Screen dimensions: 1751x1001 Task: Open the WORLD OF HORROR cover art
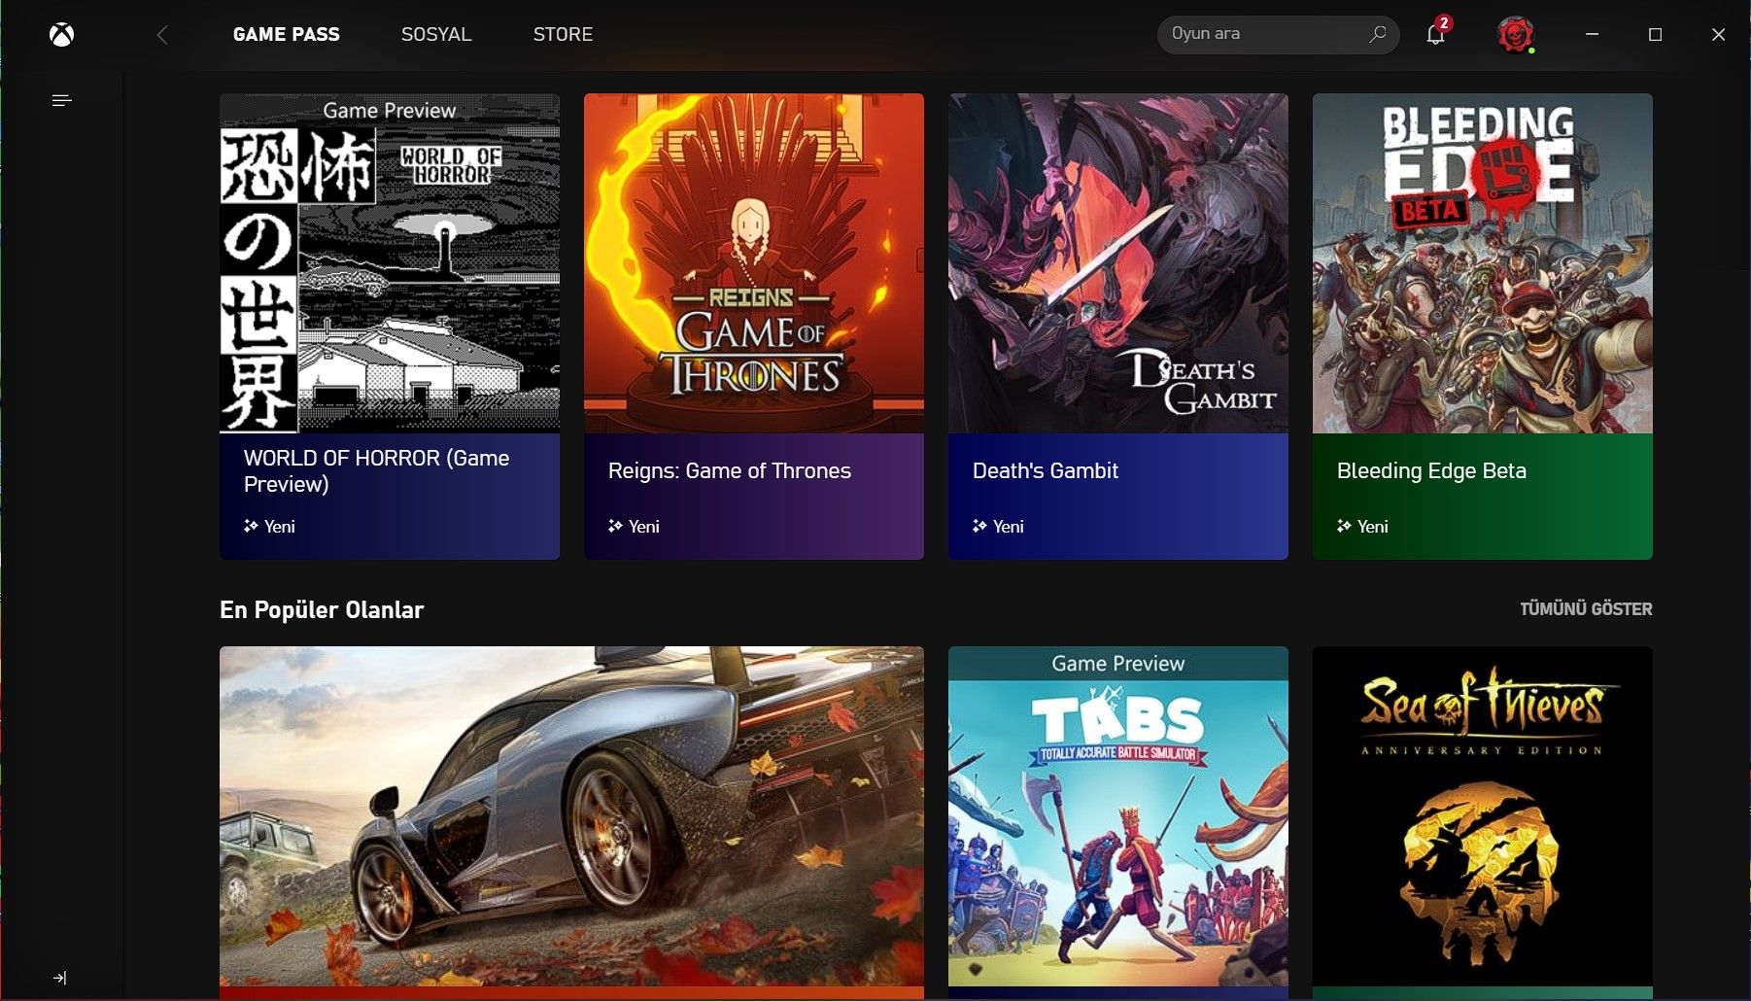pos(390,263)
